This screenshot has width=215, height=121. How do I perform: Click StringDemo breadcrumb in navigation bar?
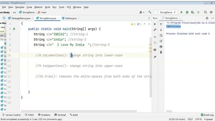coord(27,12)
